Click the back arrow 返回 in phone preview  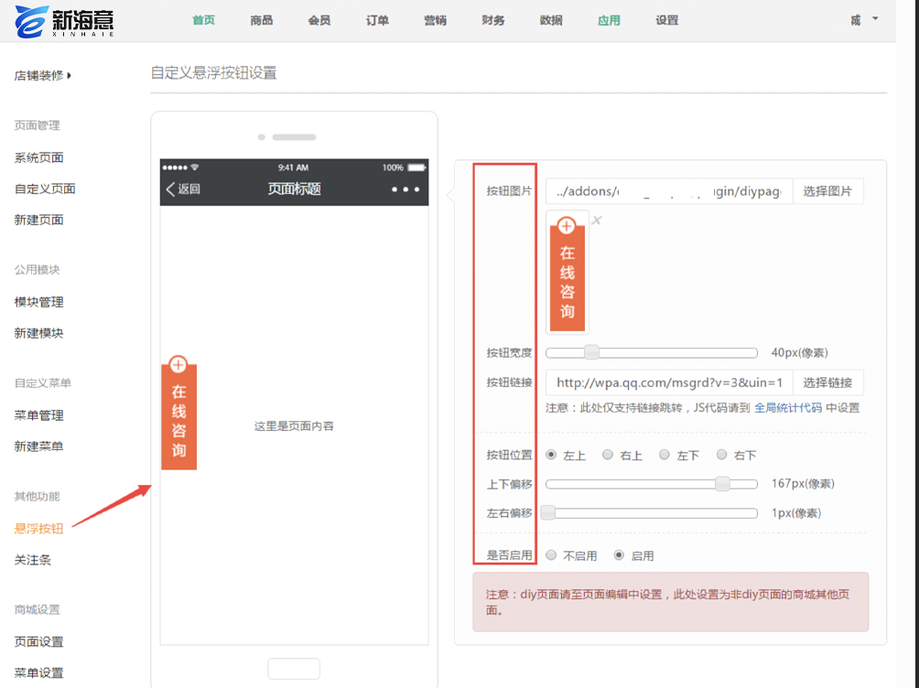pos(183,188)
